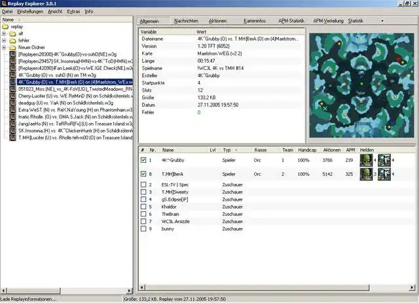Image resolution: width=419 pixels, height=304 pixels.
Task: Open the tab overflow dropdown arrow
Action: [382, 21]
